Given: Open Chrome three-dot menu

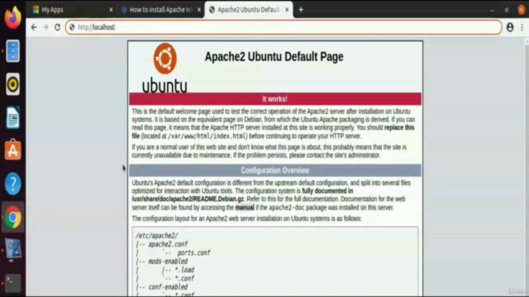Looking at the screenshot, I should click(x=522, y=27).
